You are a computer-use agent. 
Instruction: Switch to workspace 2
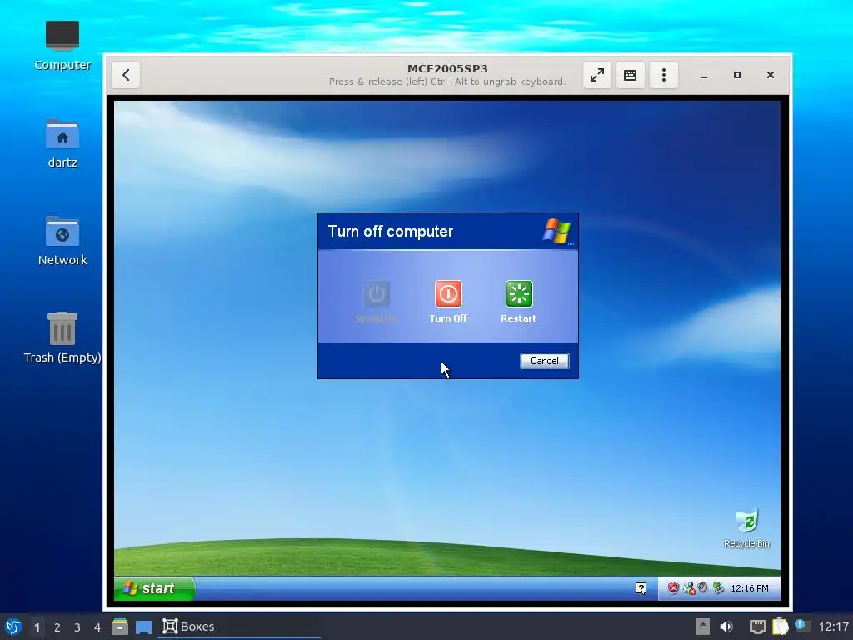(57, 627)
